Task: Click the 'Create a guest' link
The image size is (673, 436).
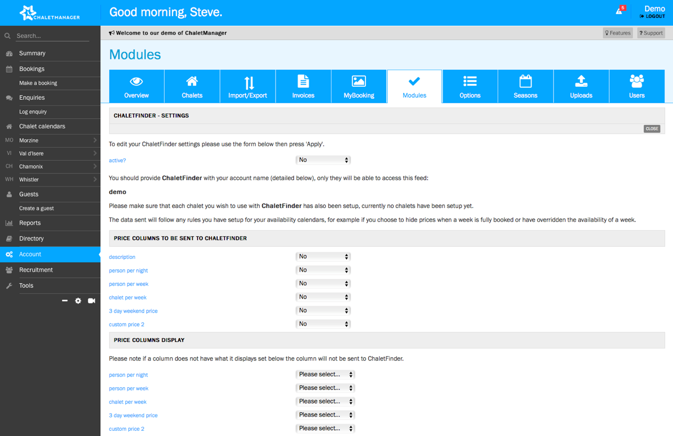Action: (x=37, y=209)
